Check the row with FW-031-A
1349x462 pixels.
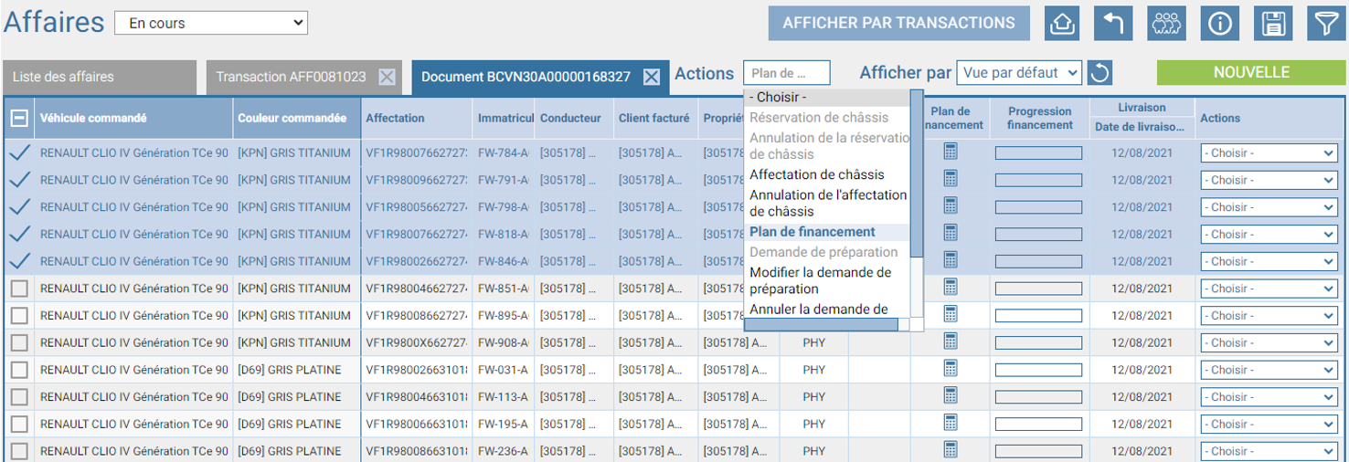(18, 370)
